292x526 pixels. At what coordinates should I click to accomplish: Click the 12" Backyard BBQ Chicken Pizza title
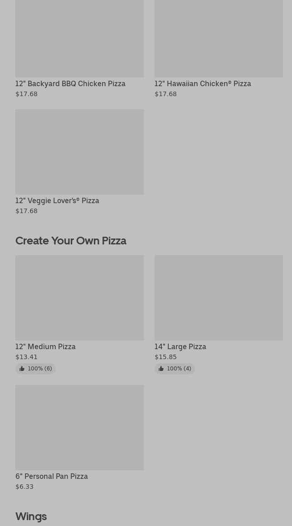tap(70, 83)
